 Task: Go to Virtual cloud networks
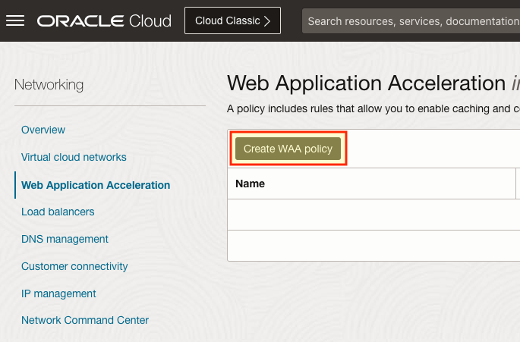[x=74, y=157]
